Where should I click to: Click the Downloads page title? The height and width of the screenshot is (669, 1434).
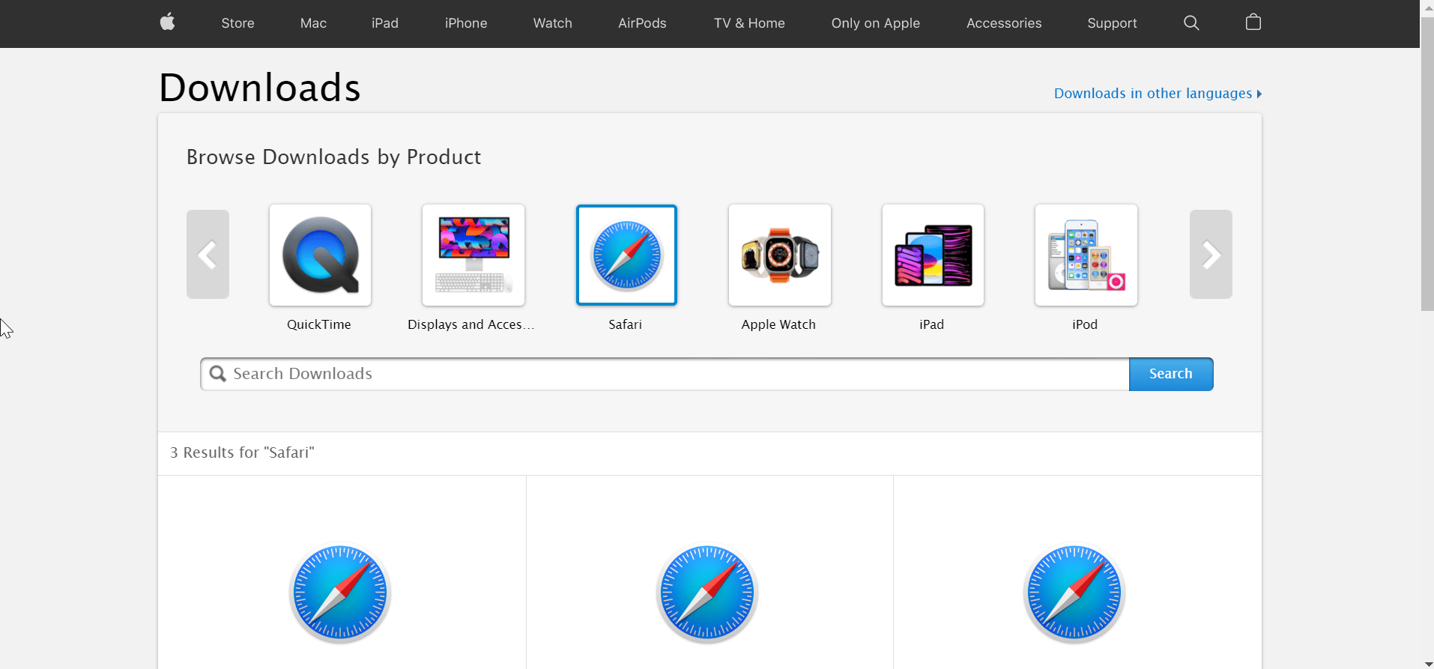click(259, 88)
